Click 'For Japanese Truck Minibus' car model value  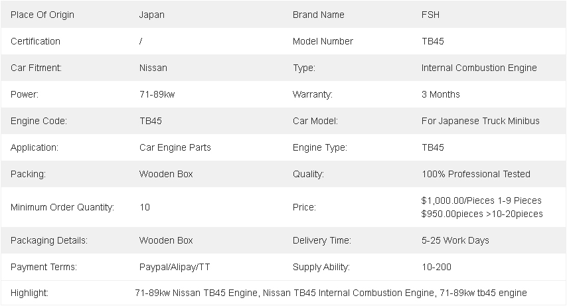[x=480, y=121]
